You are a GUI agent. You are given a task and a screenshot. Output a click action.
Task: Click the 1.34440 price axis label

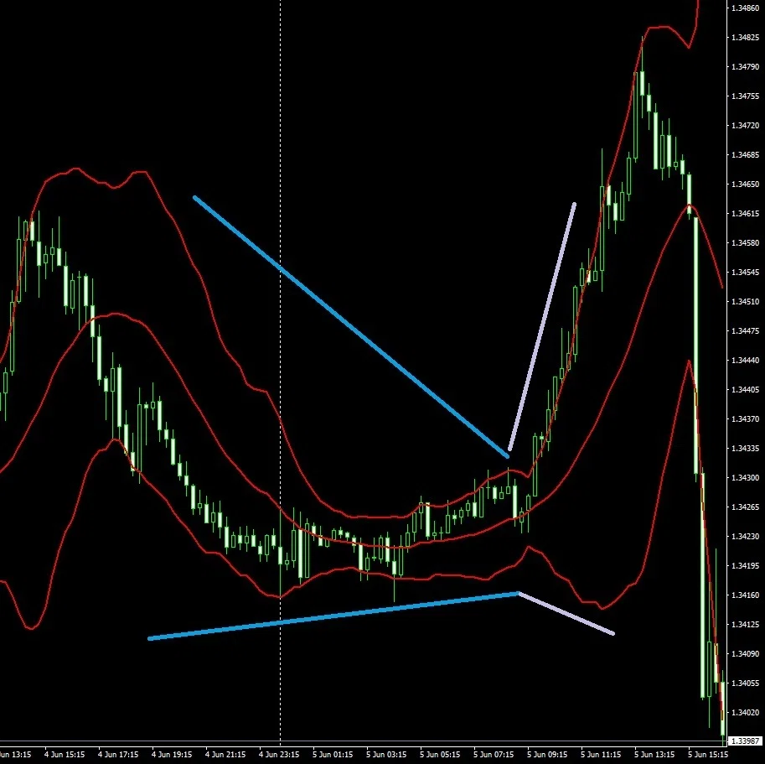click(x=745, y=361)
